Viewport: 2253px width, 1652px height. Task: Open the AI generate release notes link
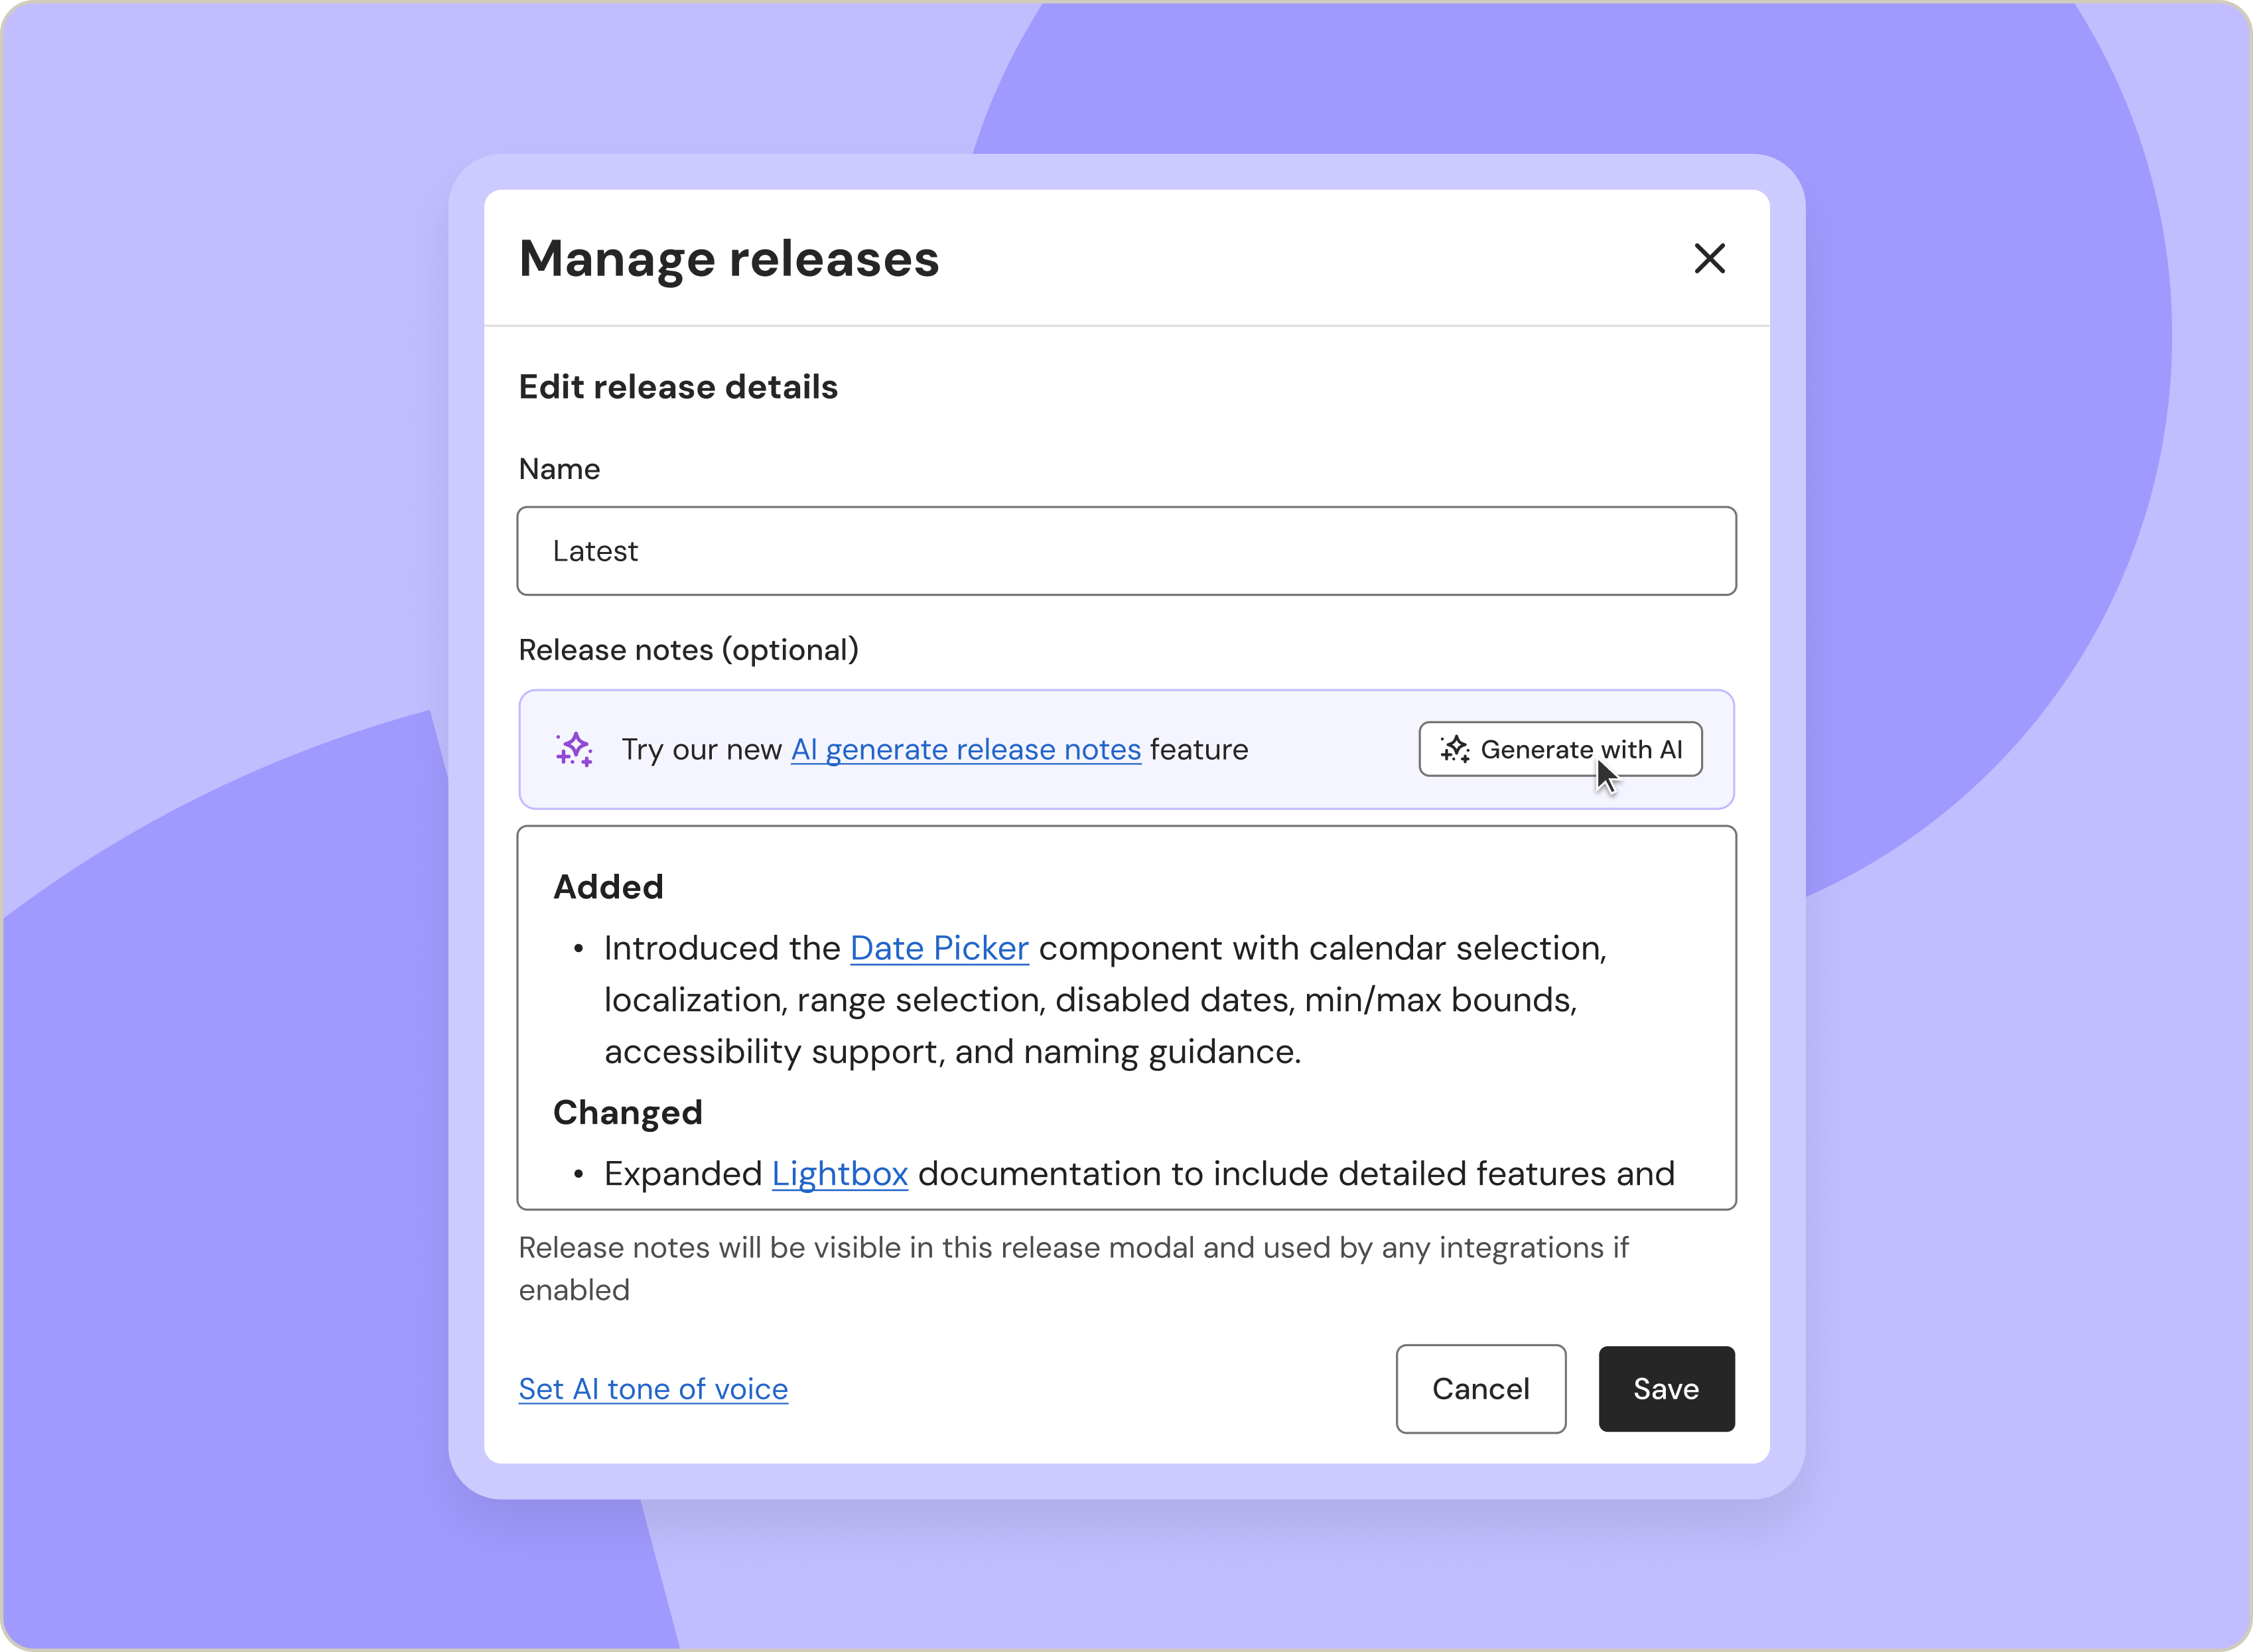(x=965, y=749)
